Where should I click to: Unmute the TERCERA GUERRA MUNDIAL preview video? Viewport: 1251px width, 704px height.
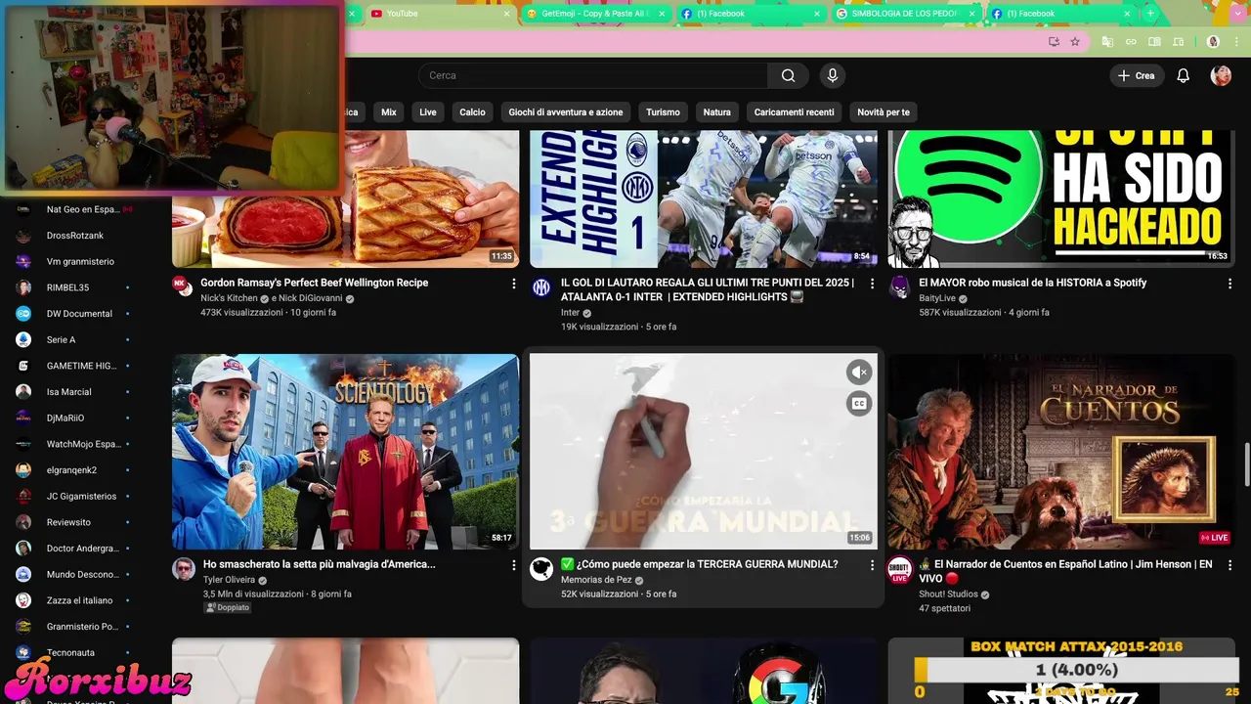pos(858,372)
